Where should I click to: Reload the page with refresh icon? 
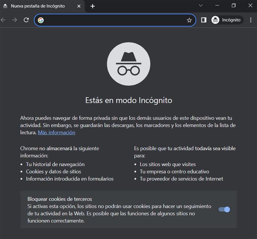(x=26, y=20)
